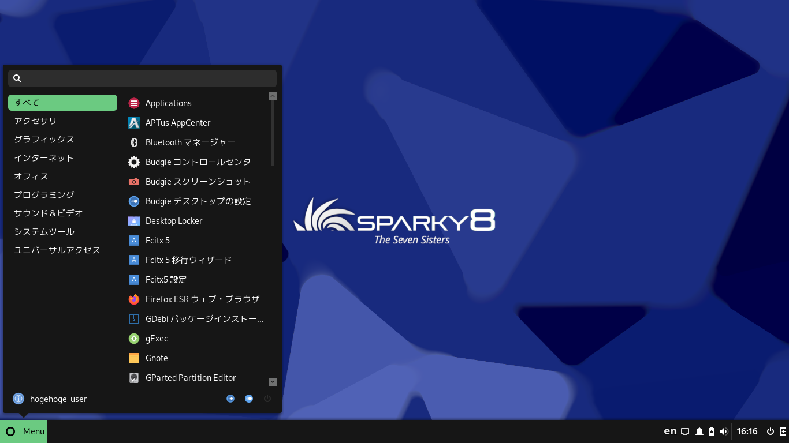Show notifications via the bell icon
The height and width of the screenshot is (443, 789).
tap(699, 431)
